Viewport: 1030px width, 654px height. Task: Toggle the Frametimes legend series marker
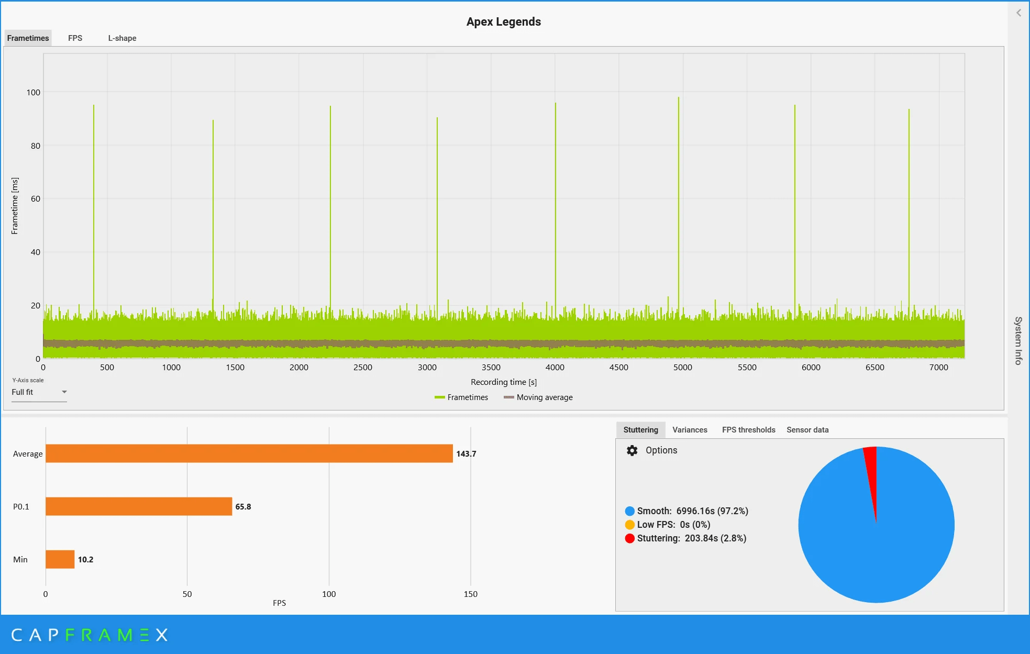[439, 397]
